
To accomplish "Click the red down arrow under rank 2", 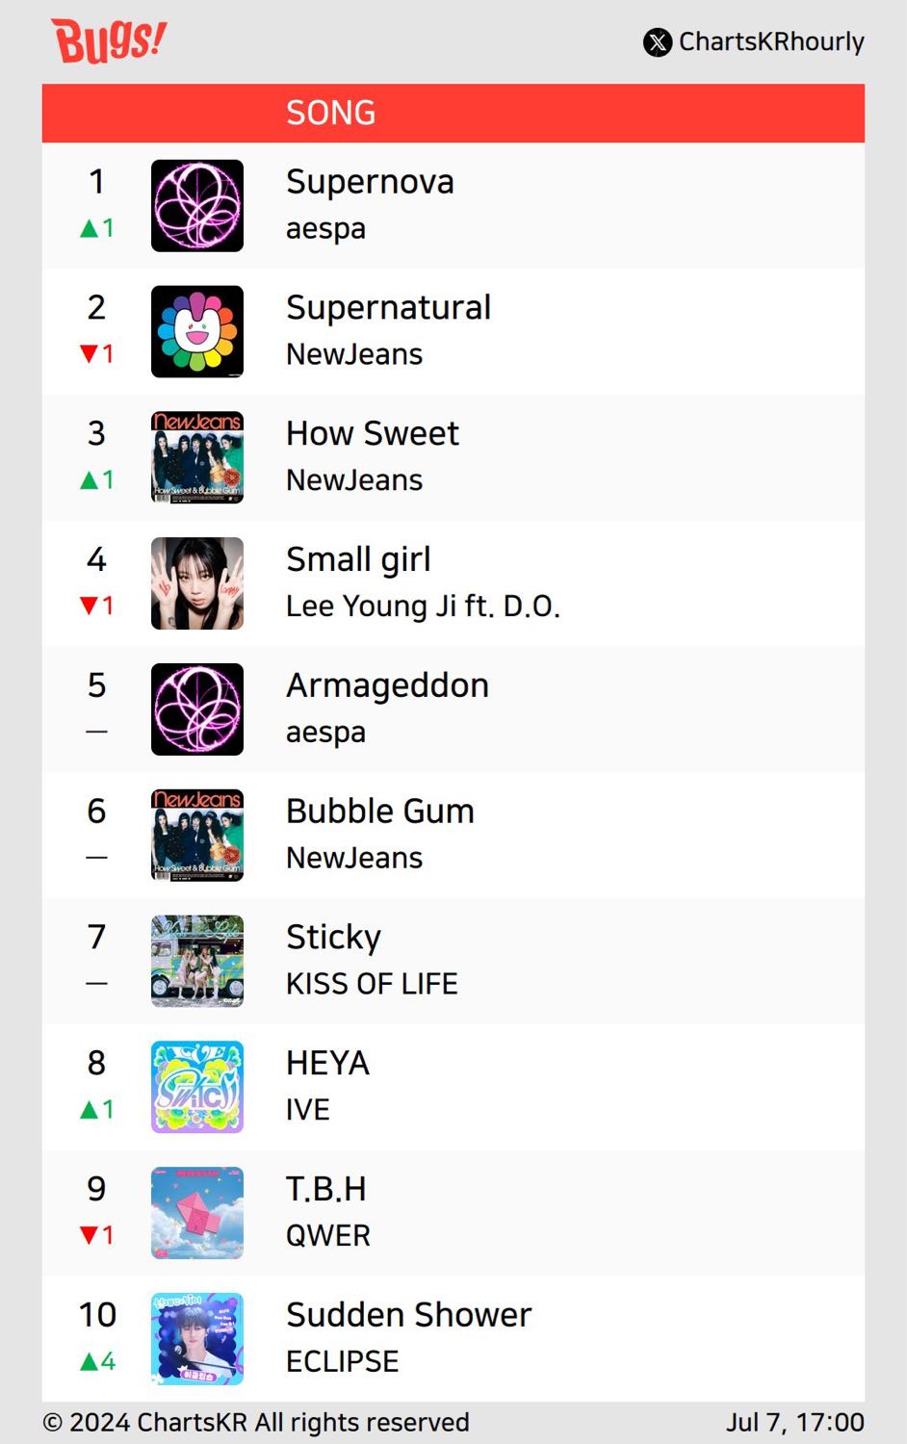I will 89,353.
